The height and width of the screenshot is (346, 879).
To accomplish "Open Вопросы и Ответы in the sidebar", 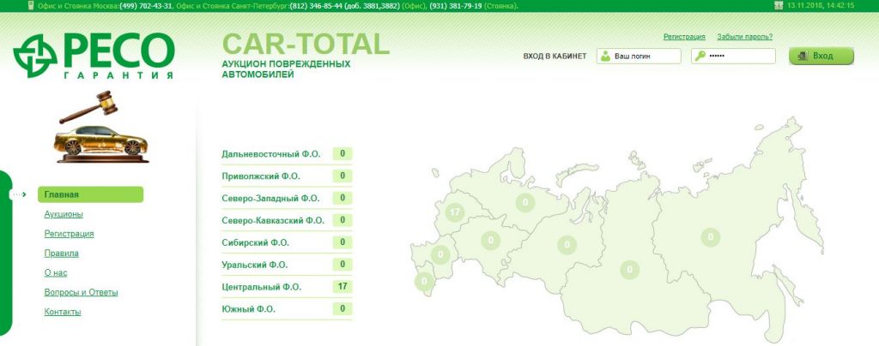I will coord(81,292).
